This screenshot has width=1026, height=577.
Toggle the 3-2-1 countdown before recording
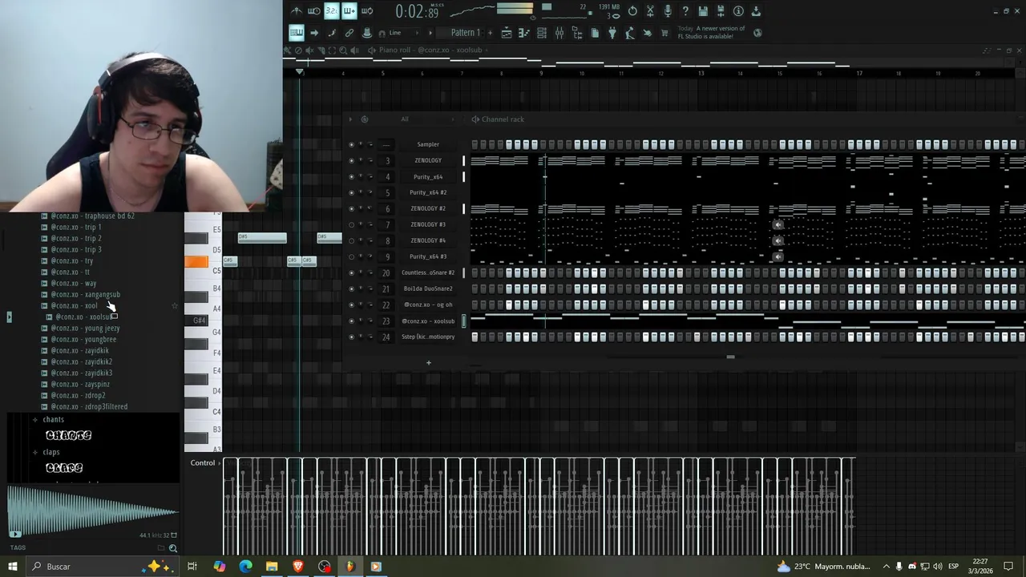(x=332, y=11)
